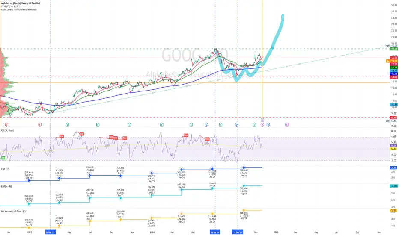Viewport: 399px width, 235px height.
Task: Click the green 191.37 price label
Action: pos(394,49)
